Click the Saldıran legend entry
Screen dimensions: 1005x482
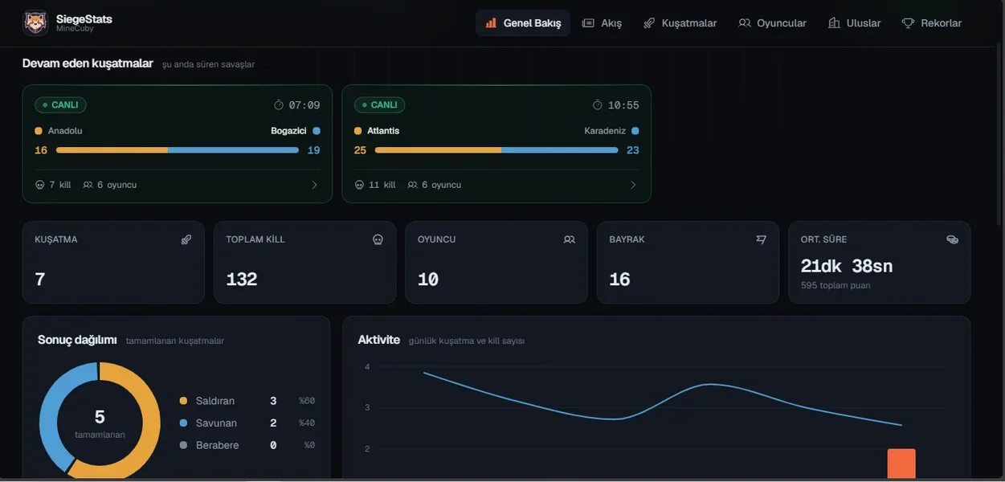(x=247, y=401)
